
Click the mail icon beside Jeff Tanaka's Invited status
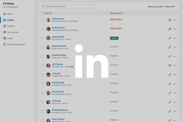pyautogui.click(x=72, y=67)
